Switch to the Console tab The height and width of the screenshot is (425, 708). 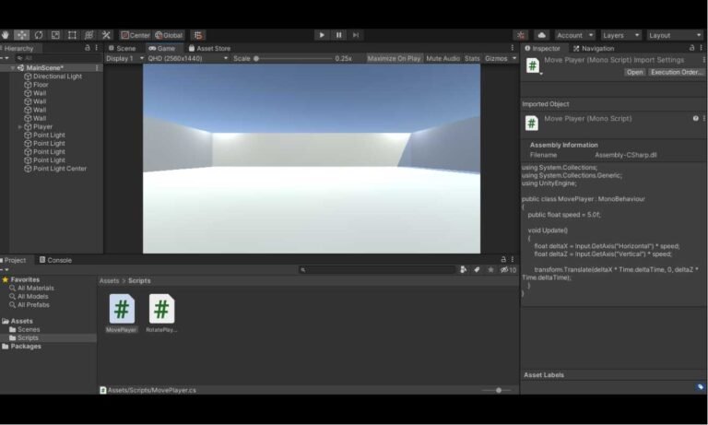click(55, 260)
